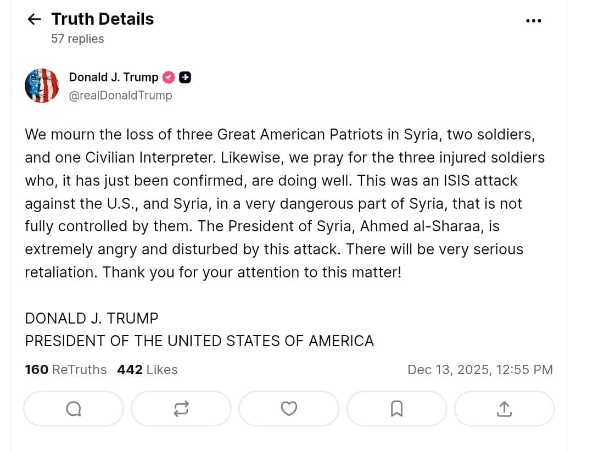Go back using the left arrow icon
Image resolution: width=593 pixels, height=451 pixels.
(x=34, y=19)
